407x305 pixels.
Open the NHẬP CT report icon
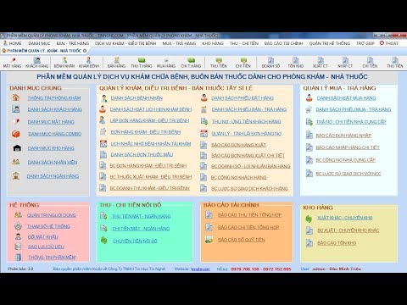(x=345, y=63)
